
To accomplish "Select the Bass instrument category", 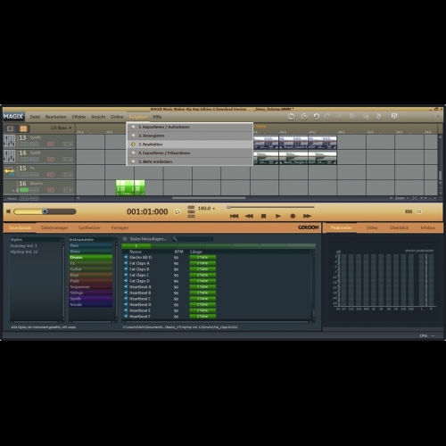I will coord(91,245).
